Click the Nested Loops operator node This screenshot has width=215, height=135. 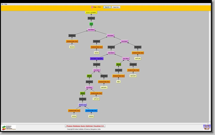(83, 105)
